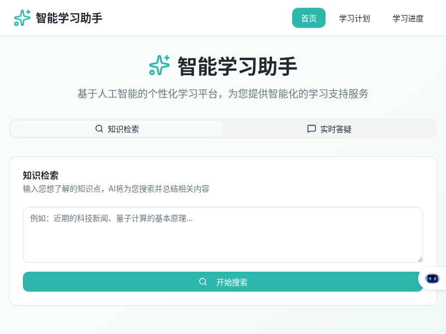Click the highlighted 首页 navigation pill
This screenshot has height=334, width=446.
pos(309,18)
